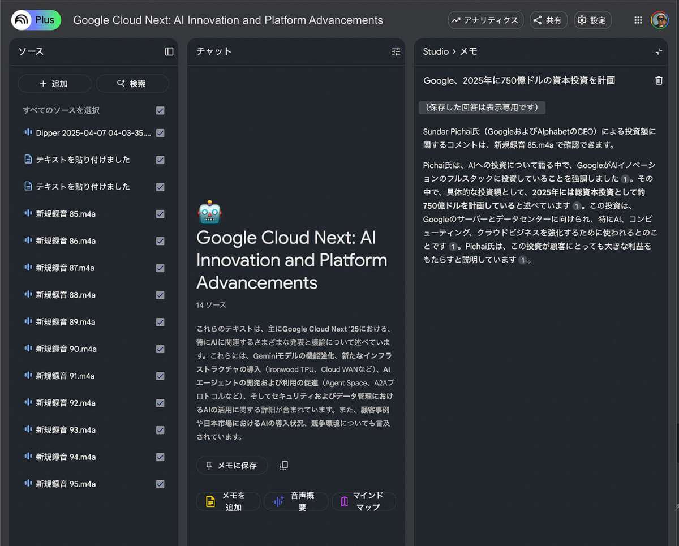Screen dimensions: 679x546
Task: Uncheck 新規録音 88.m4a checkbox
Action: 160,295
